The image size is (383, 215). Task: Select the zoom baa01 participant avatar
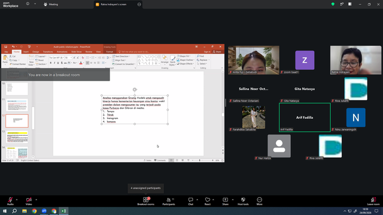(x=305, y=60)
